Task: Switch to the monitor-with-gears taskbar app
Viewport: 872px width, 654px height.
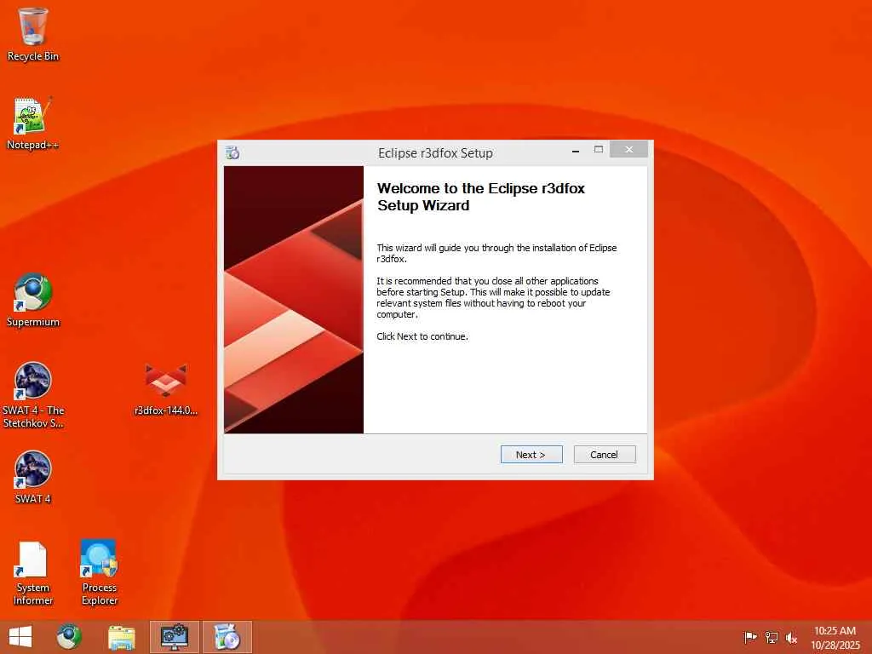Action: (x=174, y=637)
